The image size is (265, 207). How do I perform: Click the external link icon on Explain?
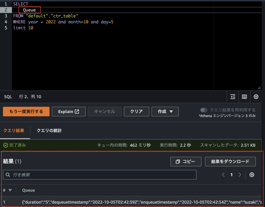coord(77,112)
